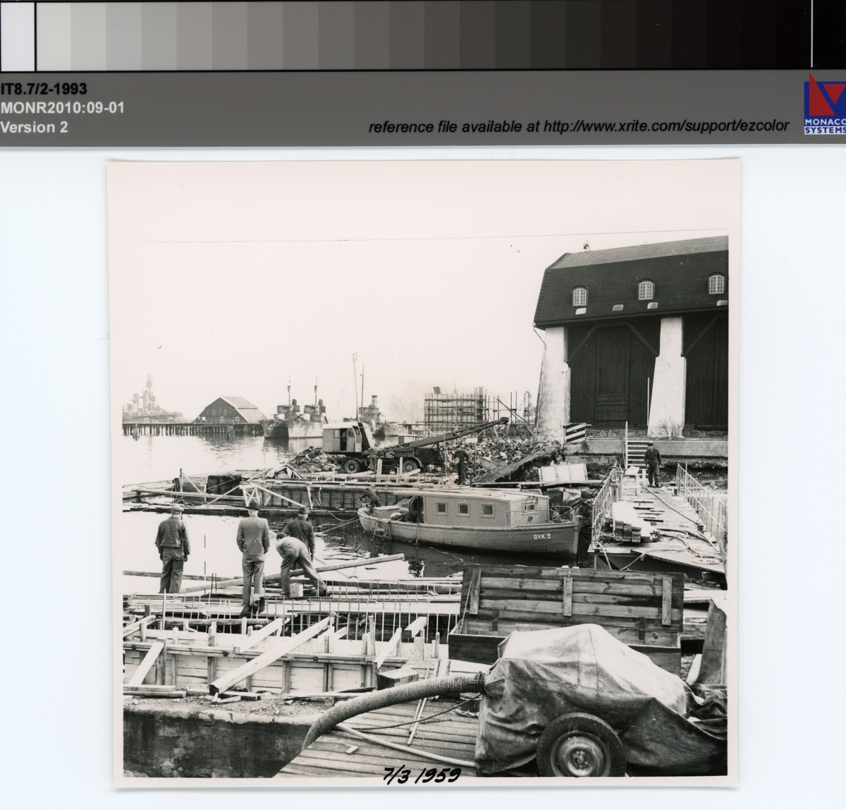Click the handwritten date 7/3 1959
Image resolution: width=846 pixels, height=810 pixels.
point(422,775)
